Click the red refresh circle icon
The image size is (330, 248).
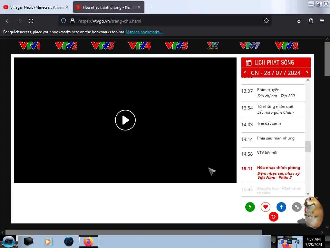pyautogui.click(x=273, y=217)
